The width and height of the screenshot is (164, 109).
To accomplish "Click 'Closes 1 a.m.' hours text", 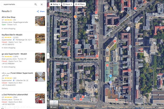I will click(12, 25).
